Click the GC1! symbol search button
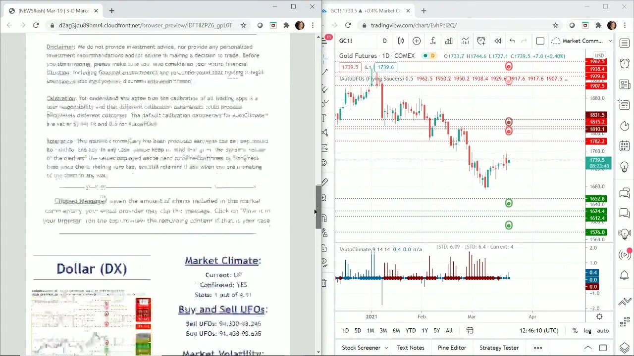Screen dimensions: 634x356 (346, 41)
